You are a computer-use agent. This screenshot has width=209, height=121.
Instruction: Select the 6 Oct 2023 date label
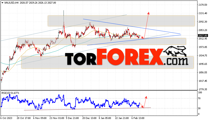(6, 118)
